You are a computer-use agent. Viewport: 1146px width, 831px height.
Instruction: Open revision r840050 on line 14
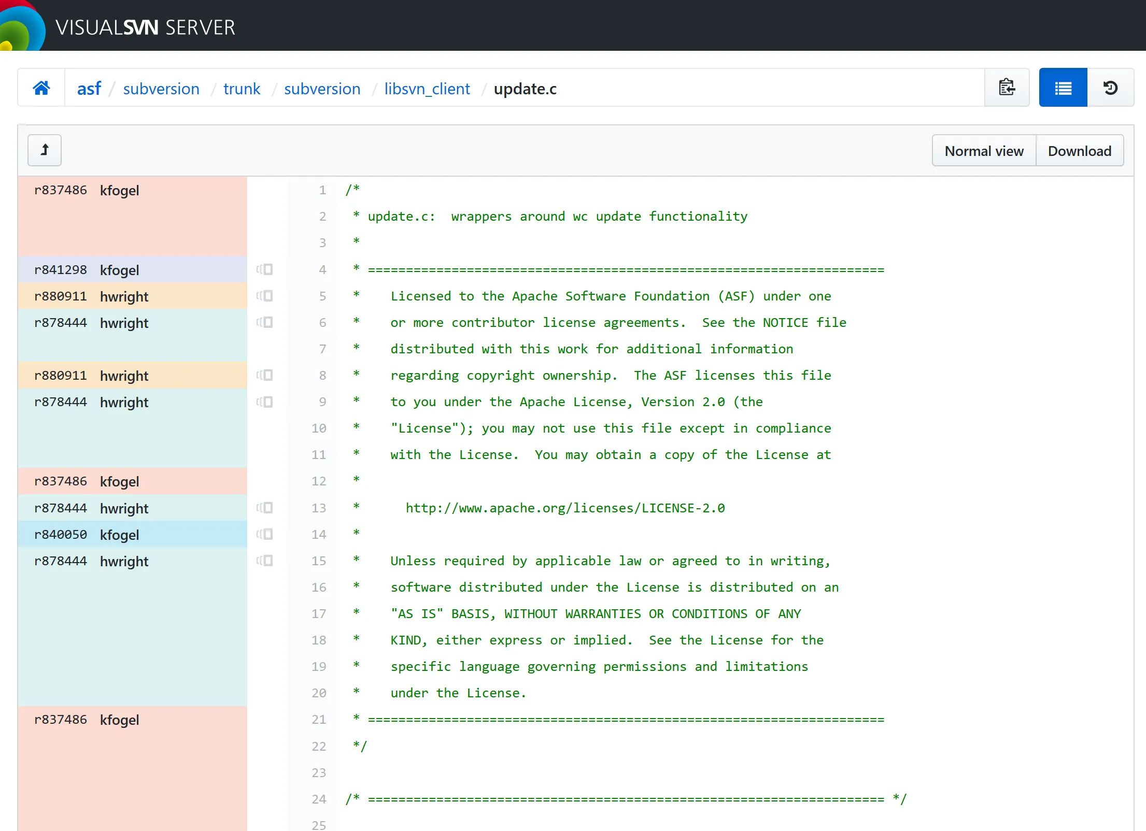[61, 535]
